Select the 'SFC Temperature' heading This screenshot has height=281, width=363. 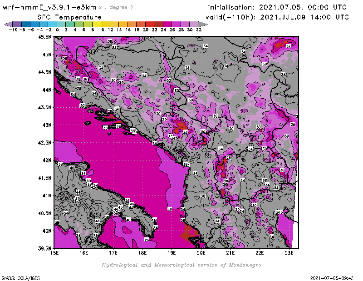click(69, 17)
